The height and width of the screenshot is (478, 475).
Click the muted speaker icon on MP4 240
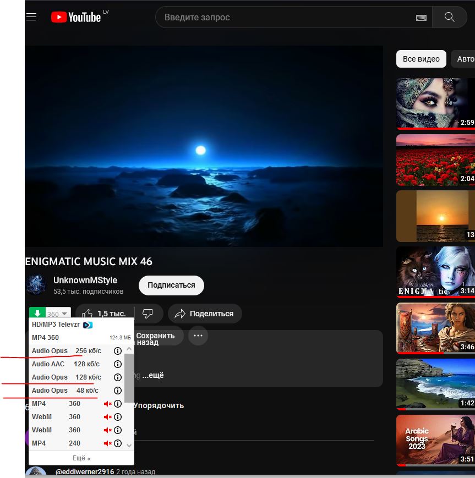point(107,443)
